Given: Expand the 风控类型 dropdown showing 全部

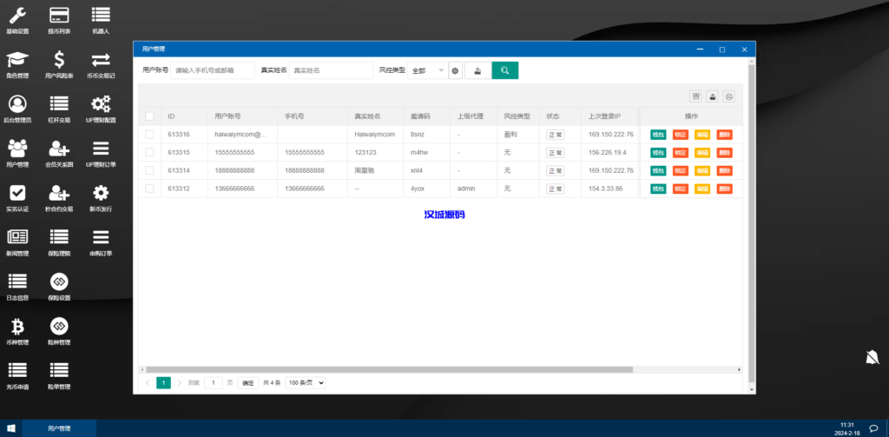Looking at the screenshot, I should pos(427,70).
